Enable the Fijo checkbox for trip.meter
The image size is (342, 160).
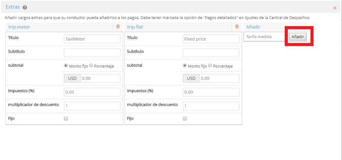pos(66,119)
